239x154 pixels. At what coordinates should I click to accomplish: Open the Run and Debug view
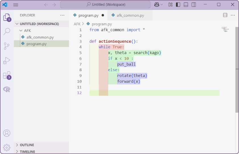pyautogui.click(x=7, y=60)
